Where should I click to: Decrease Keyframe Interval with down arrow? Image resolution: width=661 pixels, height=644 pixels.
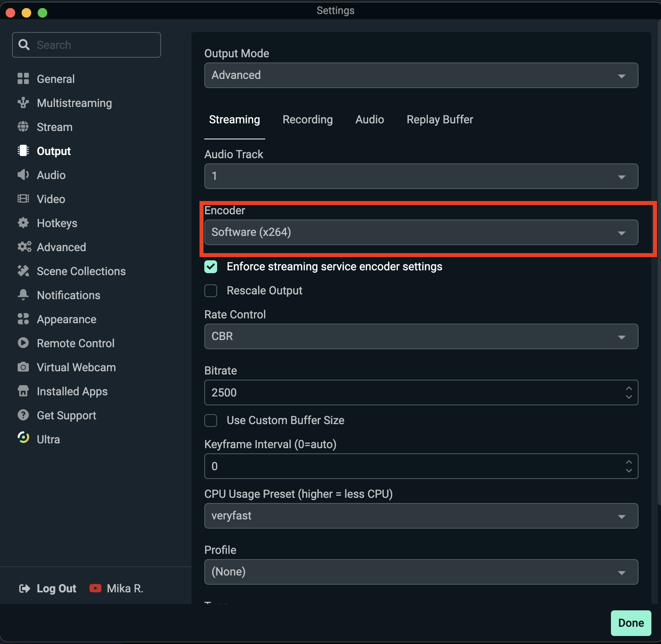pos(629,471)
